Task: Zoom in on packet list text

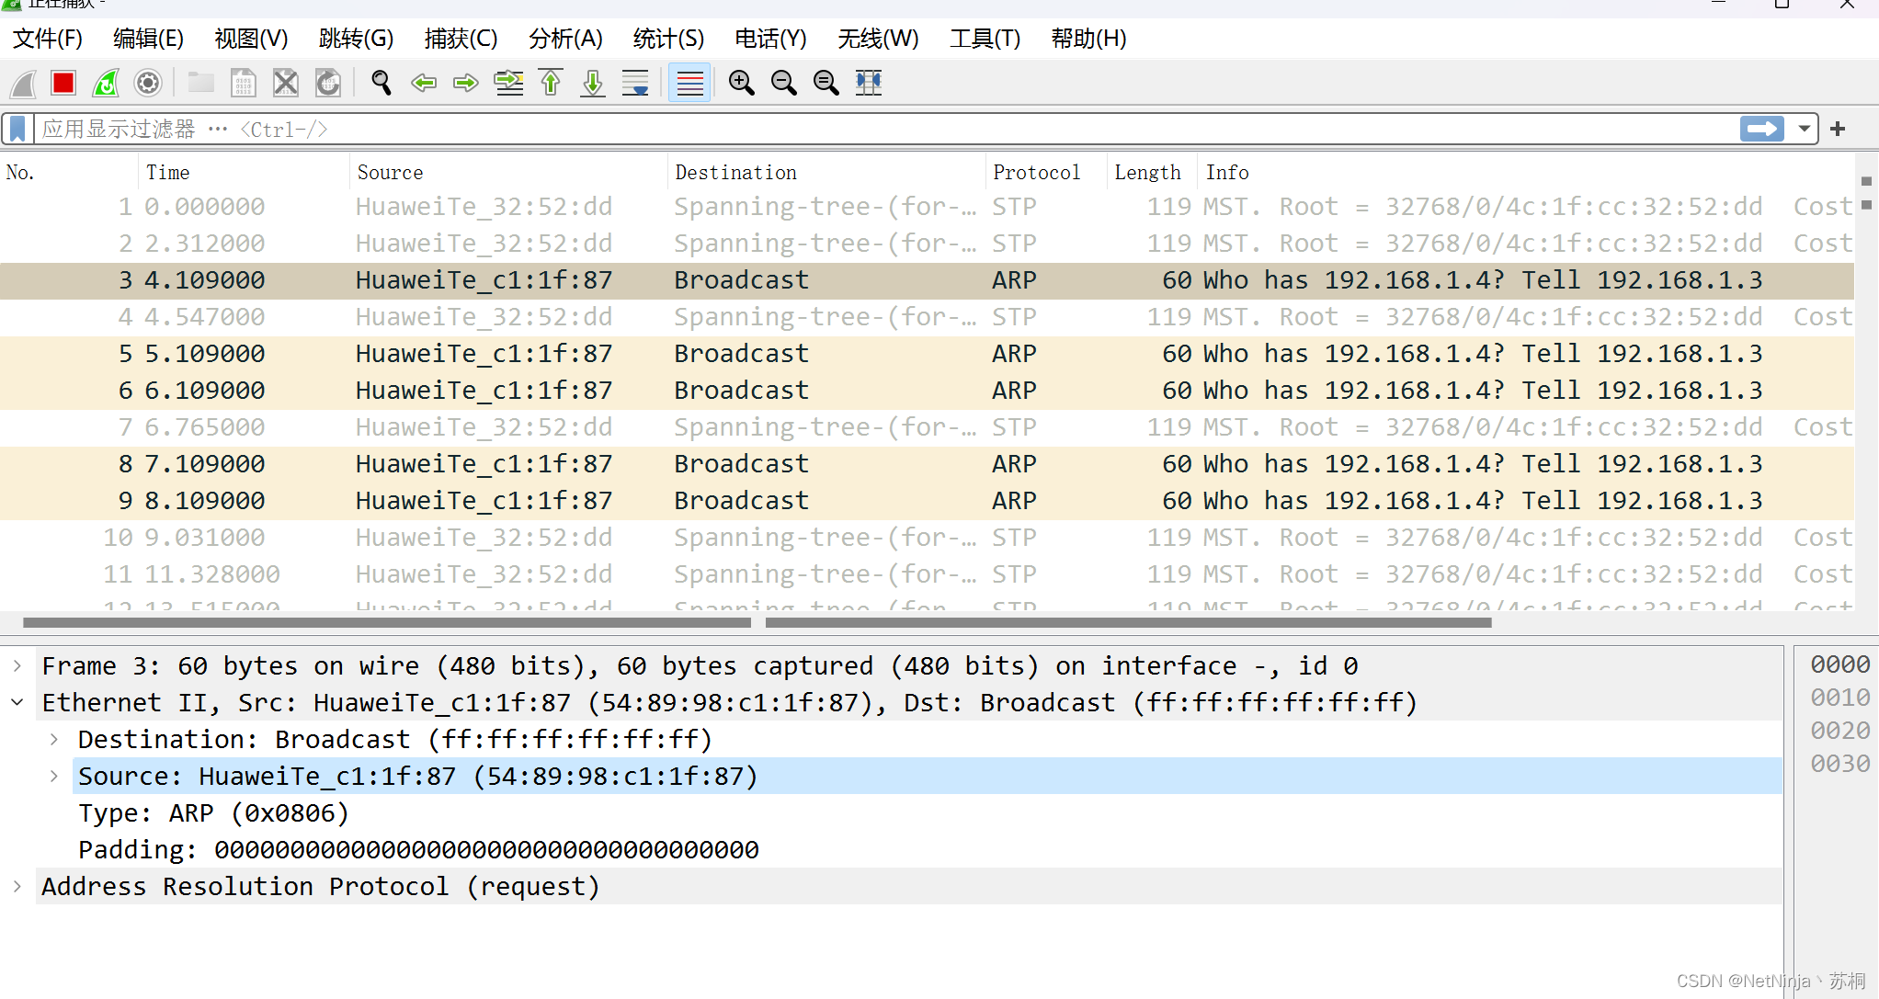Action: click(x=741, y=84)
